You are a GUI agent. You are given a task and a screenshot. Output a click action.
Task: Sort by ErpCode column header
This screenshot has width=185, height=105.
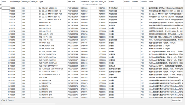[95, 2]
